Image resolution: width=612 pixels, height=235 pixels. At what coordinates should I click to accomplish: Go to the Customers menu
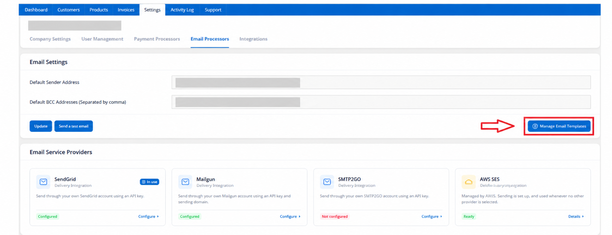68,10
